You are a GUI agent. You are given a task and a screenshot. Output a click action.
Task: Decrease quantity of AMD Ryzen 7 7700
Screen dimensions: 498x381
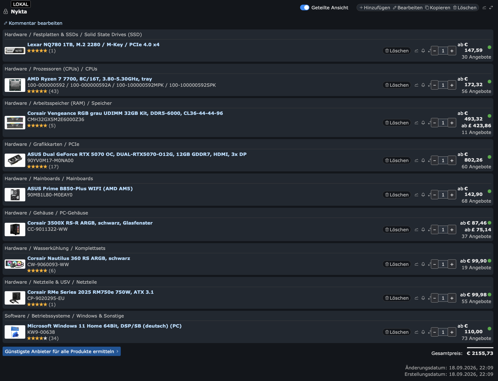(435, 85)
